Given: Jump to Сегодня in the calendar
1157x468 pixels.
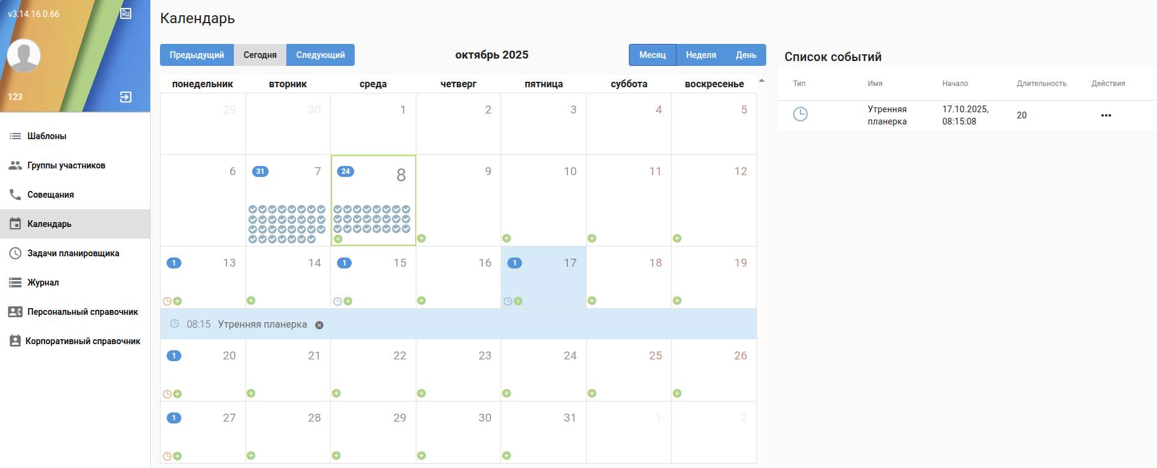Looking at the screenshot, I should point(260,55).
